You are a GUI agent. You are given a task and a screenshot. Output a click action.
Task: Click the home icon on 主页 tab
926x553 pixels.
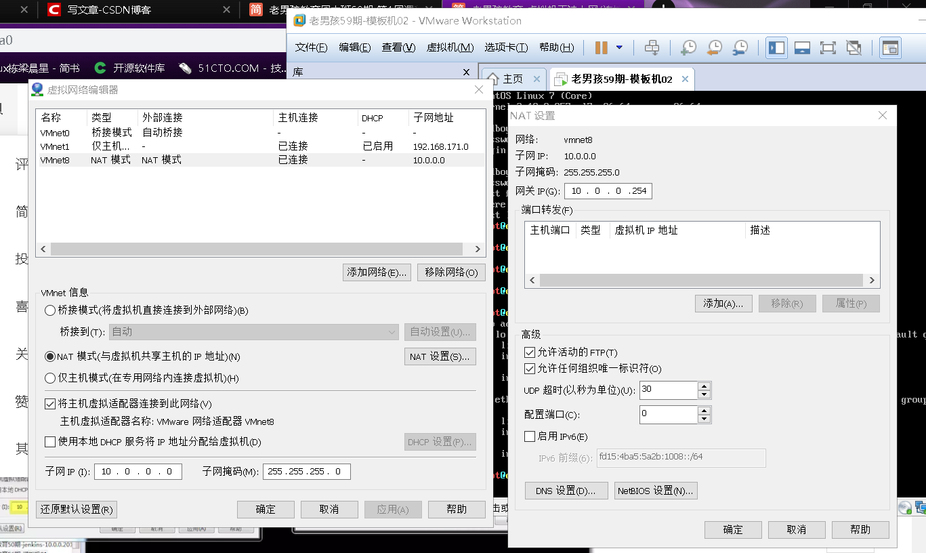click(x=493, y=79)
